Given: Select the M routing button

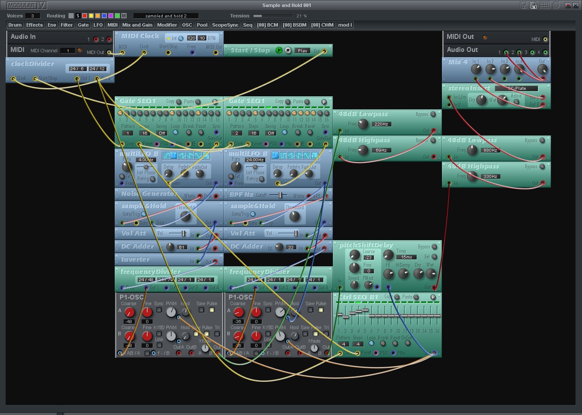Looking at the screenshot, I should tap(124, 16).
